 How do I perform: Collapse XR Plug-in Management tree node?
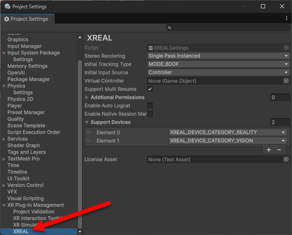[4, 205]
